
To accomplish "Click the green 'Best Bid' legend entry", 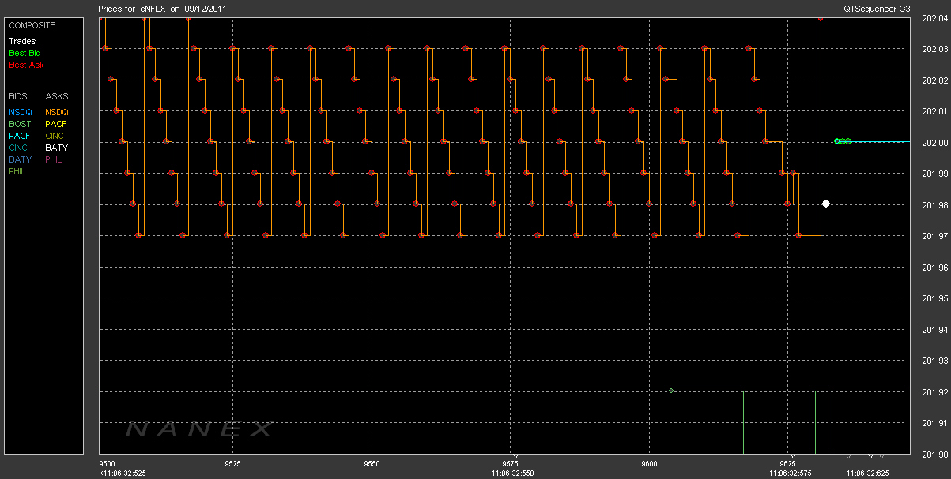I will click(x=25, y=53).
